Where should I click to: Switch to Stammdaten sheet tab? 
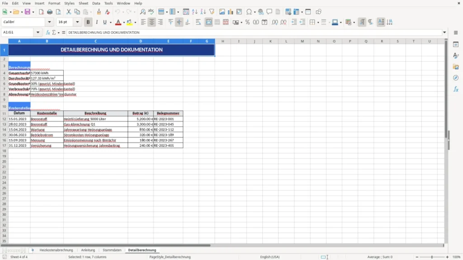coord(112,250)
